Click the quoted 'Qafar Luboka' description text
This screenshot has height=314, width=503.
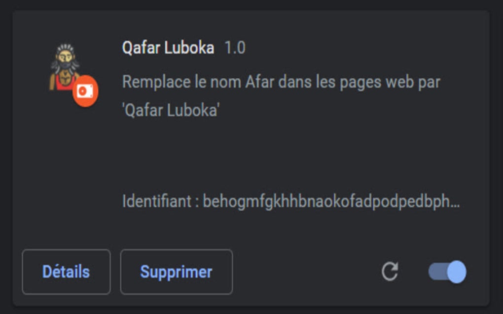171,110
